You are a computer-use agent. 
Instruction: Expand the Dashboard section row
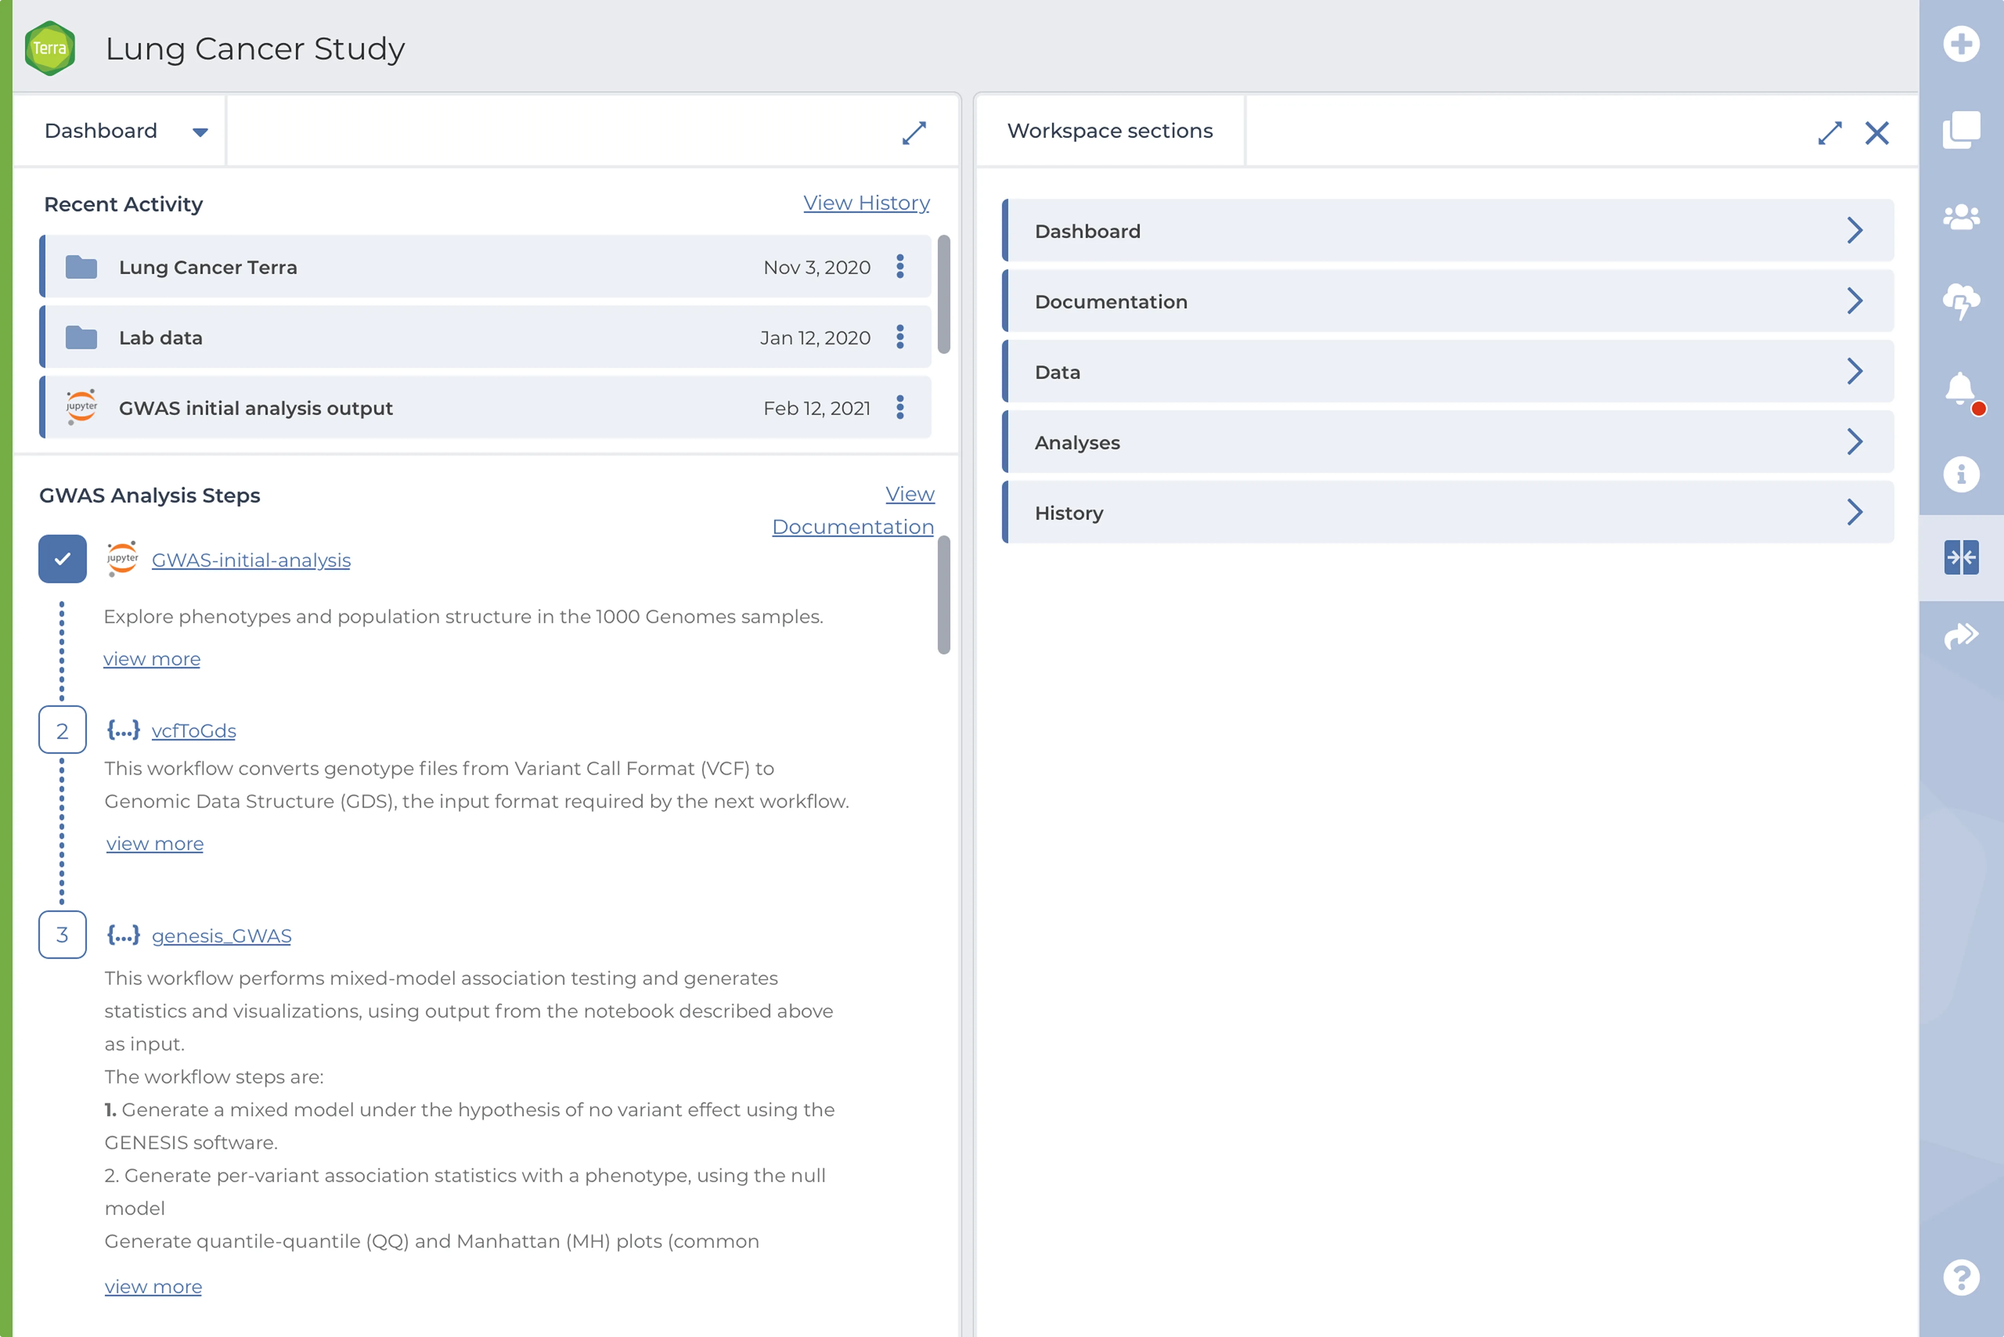(1447, 230)
